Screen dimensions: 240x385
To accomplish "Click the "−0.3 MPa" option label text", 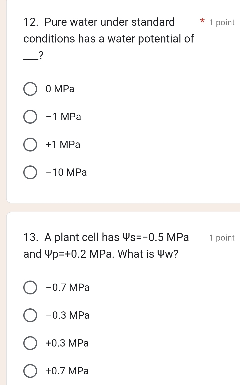I will tap(68, 315).
